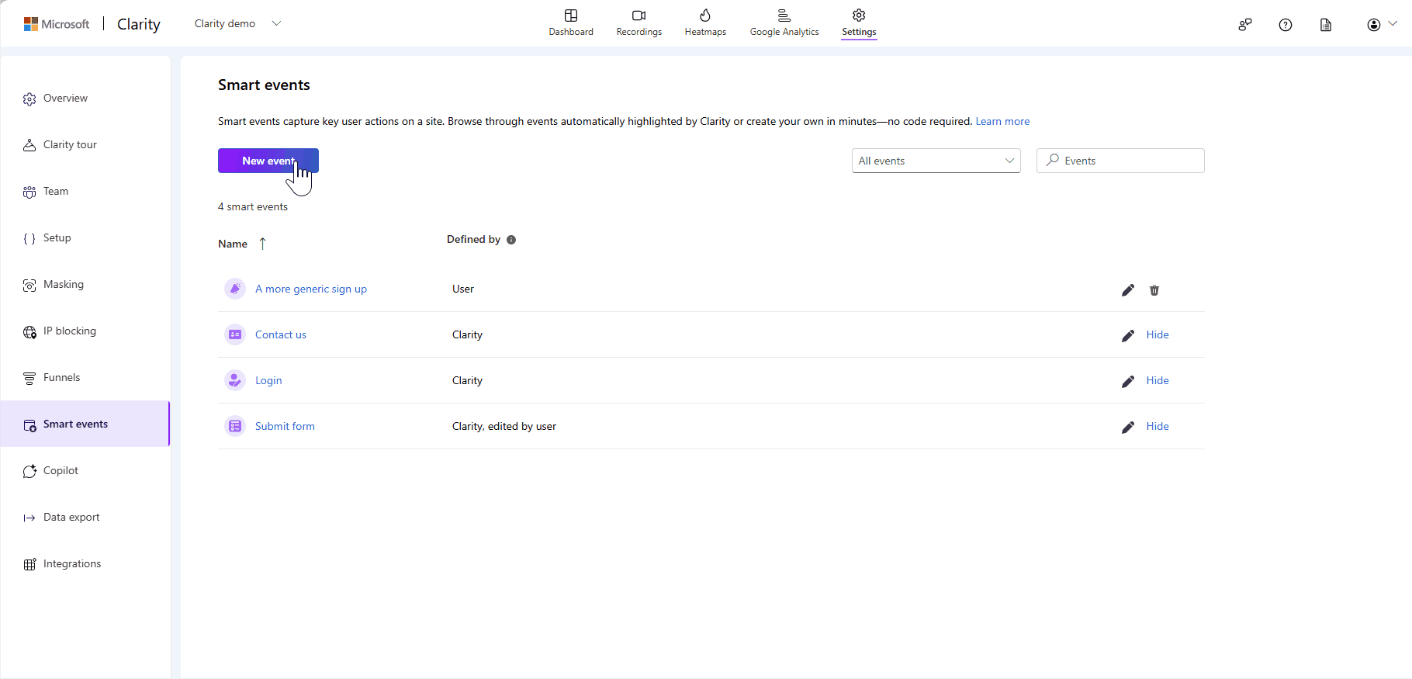Open Overview settings page
This screenshot has width=1412, height=679.
coord(85,99)
